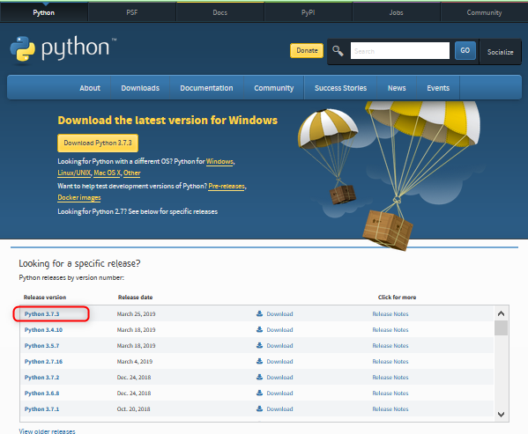The height and width of the screenshot is (434, 528).
Task: Click Download text link for Python 3.6.8
Action: click(x=279, y=393)
